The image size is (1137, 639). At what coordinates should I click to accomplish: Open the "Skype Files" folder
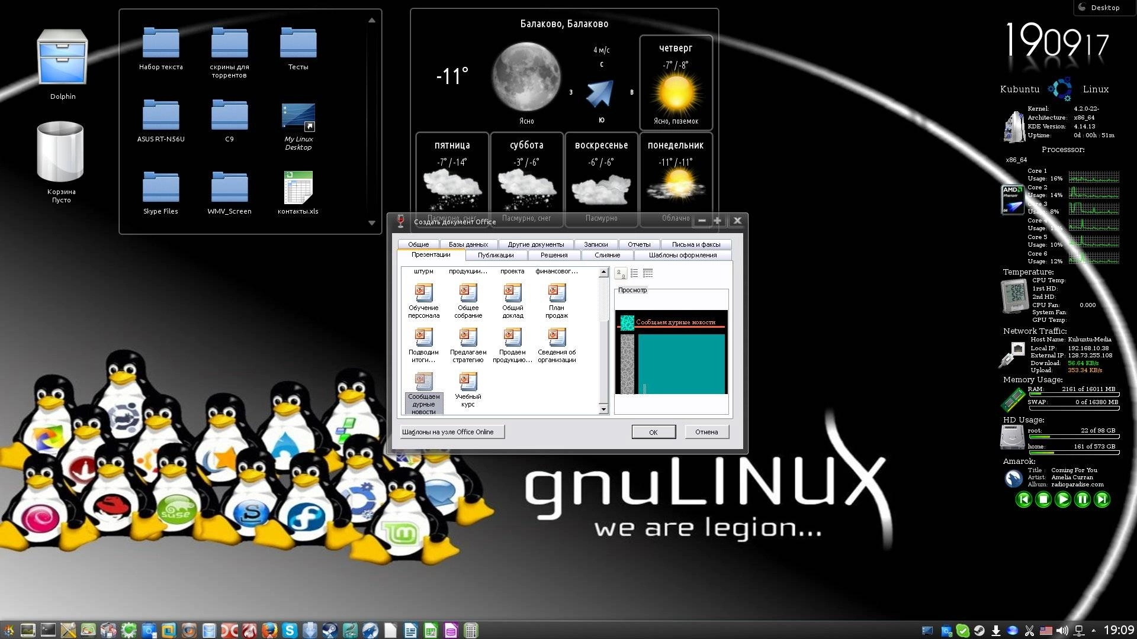tap(160, 193)
